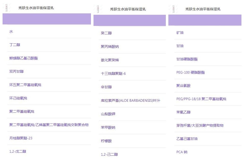244x160 pixels.
Task: Open 鲸蜡醇乙基己酸酯 ingredient details
Action: click(24, 58)
